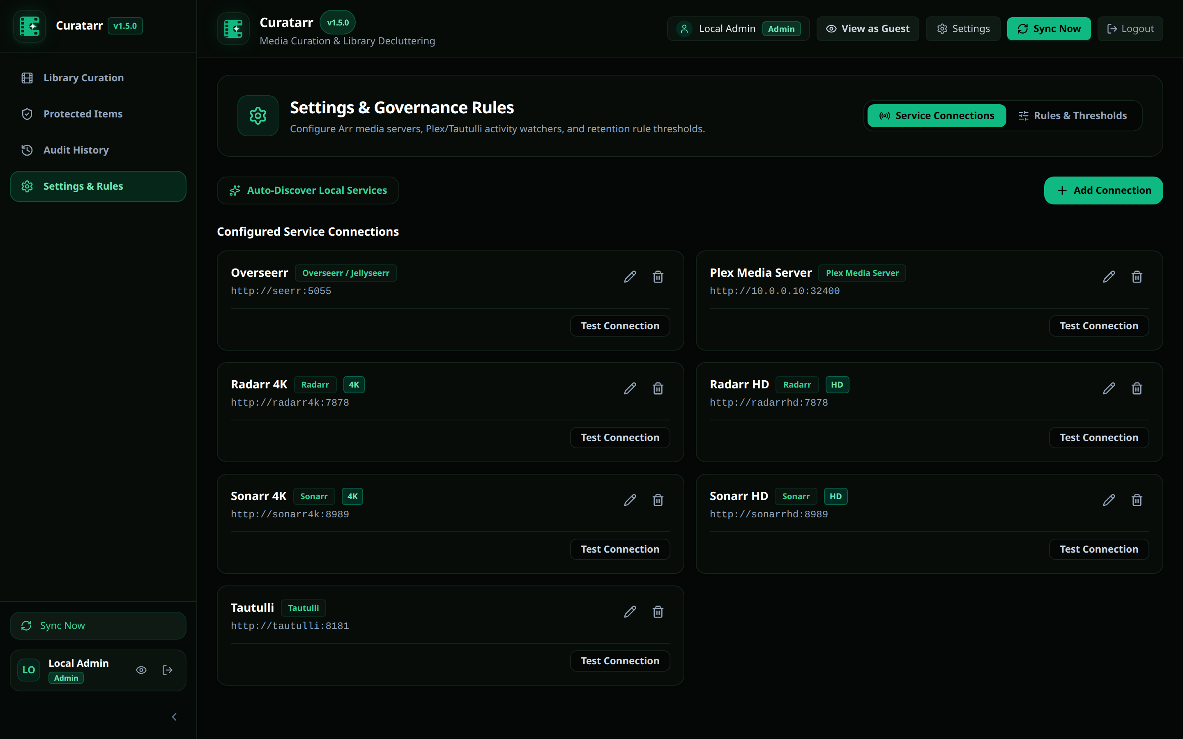Click the URL http://tautulli:8181
The image size is (1183, 739).
tap(290, 626)
